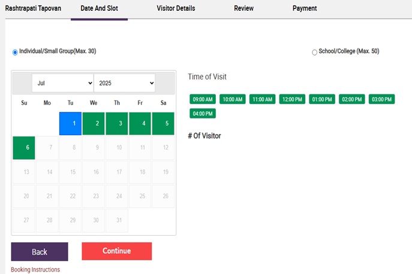The width and height of the screenshot is (412, 274).
Task: Click the # Of Visitor label
Action: [x=205, y=136]
